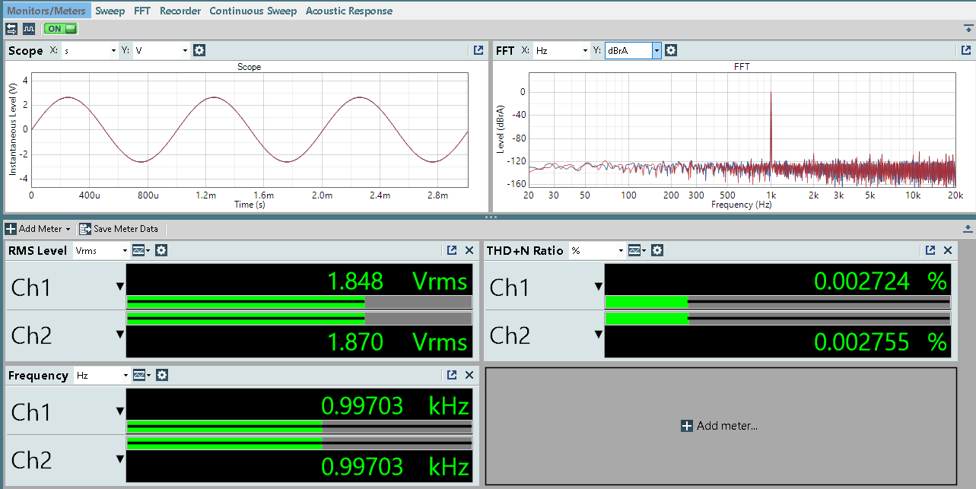The height and width of the screenshot is (489, 976).
Task: Toggle the generator ON switch
Action: tap(61, 29)
